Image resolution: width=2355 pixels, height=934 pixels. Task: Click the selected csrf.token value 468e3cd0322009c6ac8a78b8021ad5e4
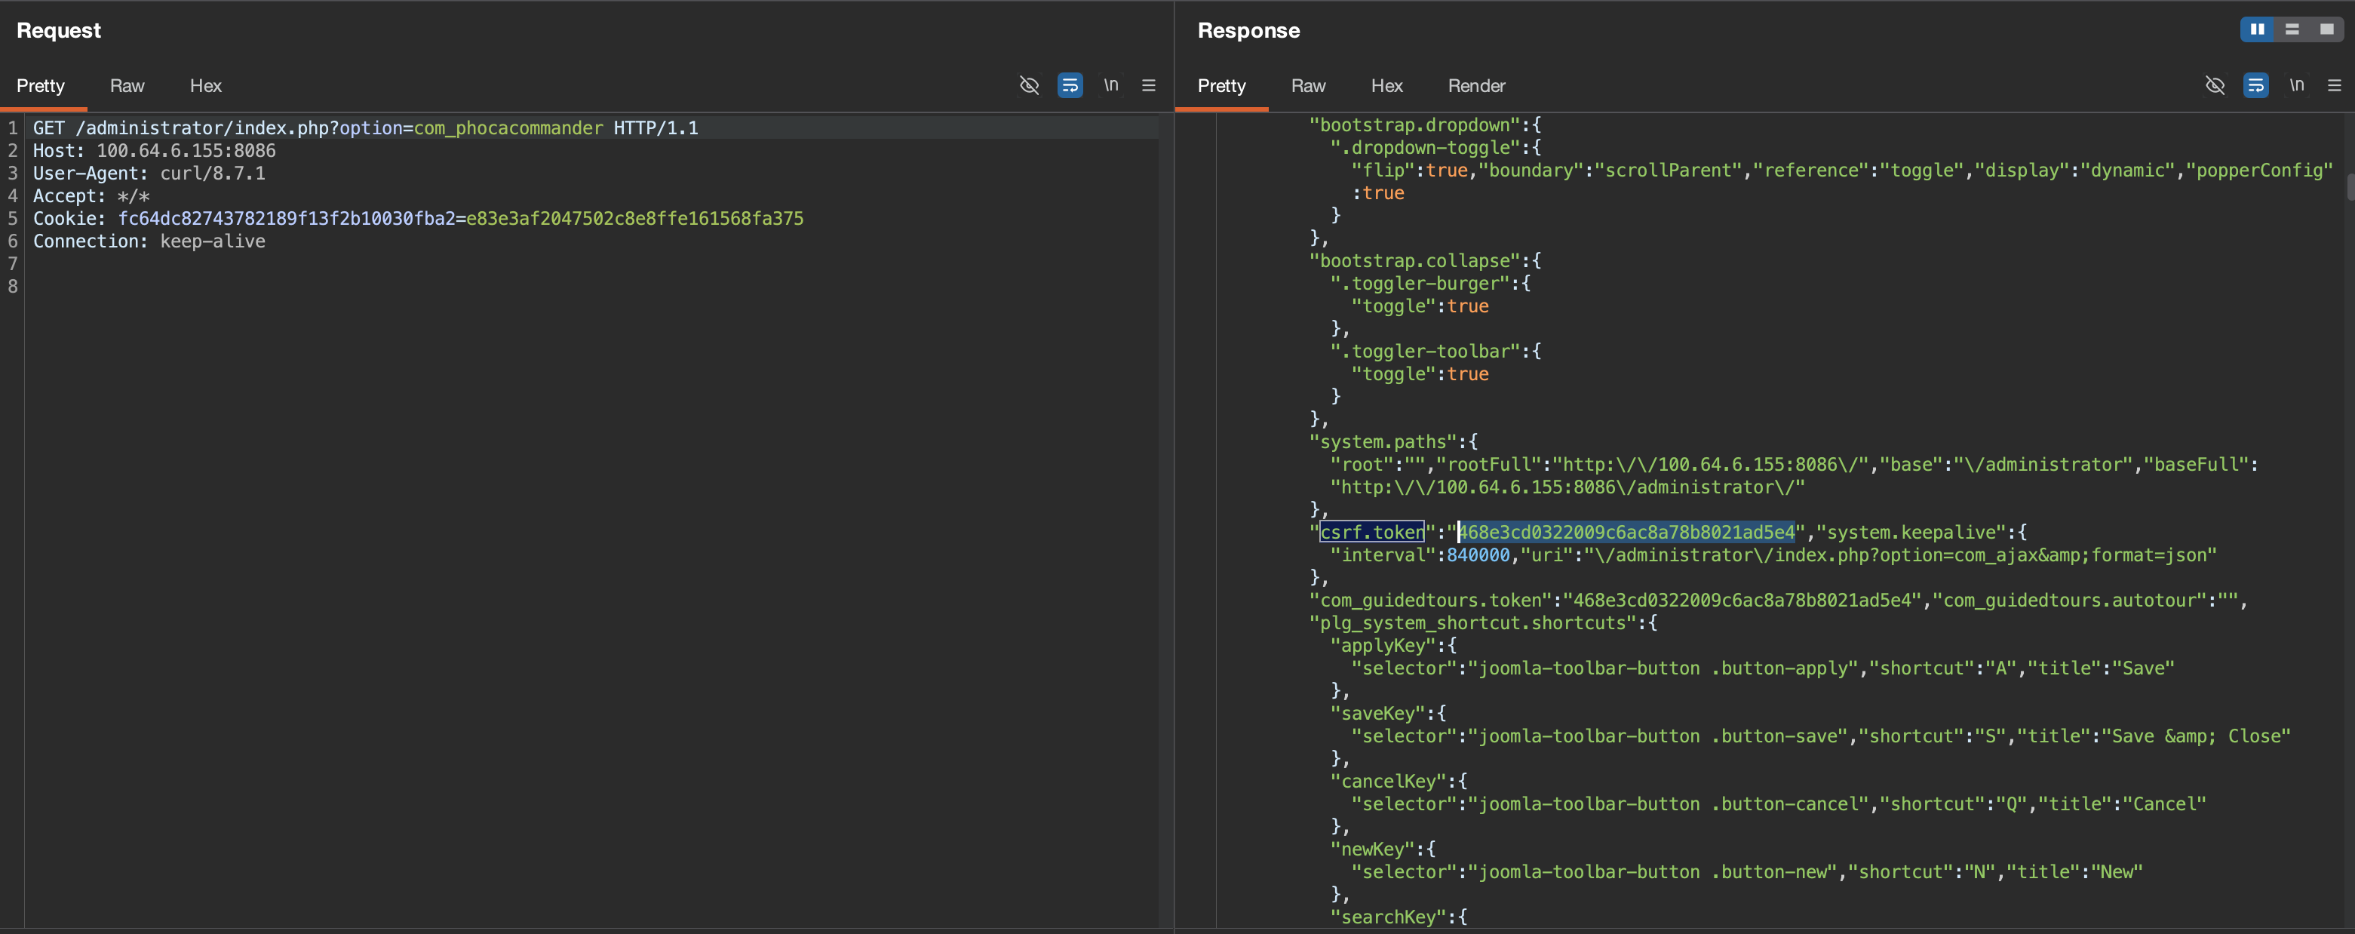click(1626, 533)
